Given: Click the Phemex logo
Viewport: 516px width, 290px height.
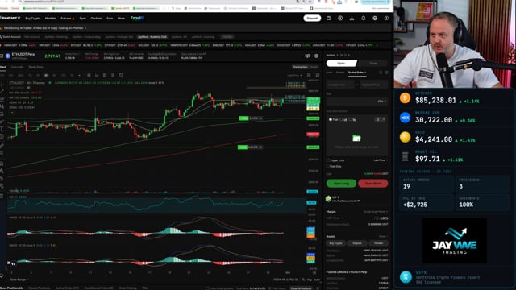Looking at the screenshot, I should coord(10,18).
